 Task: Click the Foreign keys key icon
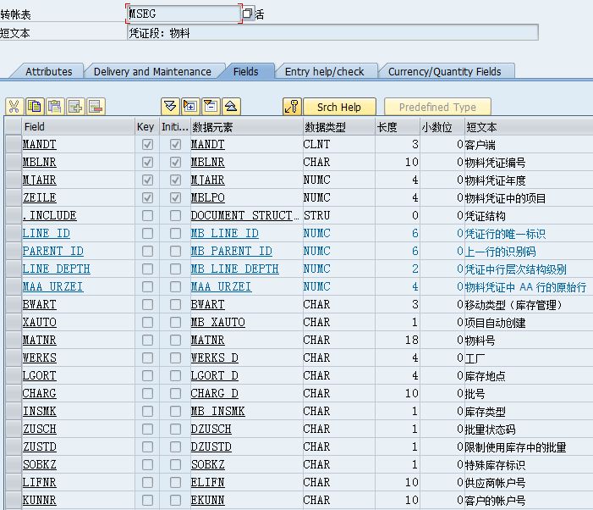[x=292, y=107]
